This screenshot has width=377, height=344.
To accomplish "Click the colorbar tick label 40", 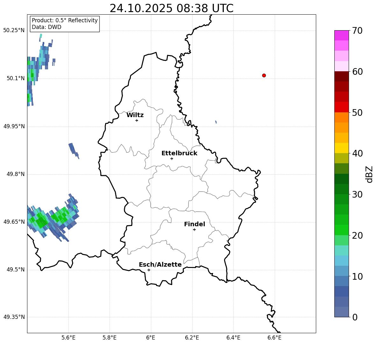I will click(357, 153).
